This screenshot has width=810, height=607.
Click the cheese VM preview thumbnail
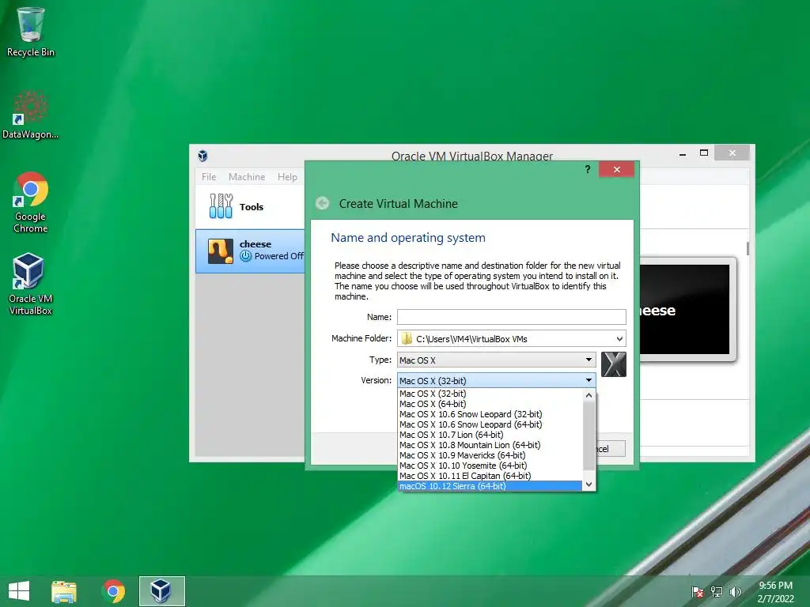684,309
